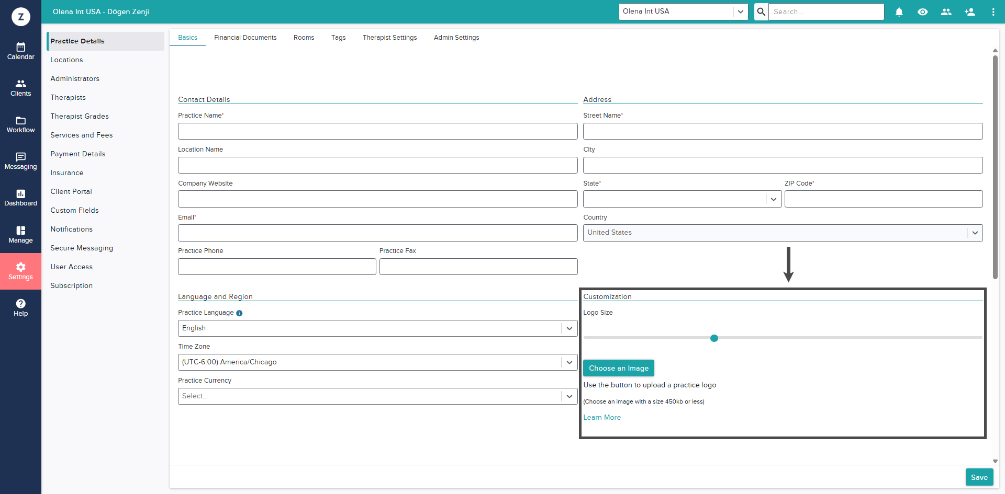Switch to the Financial Documents tab
This screenshot has height=494, width=1005.
point(245,38)
